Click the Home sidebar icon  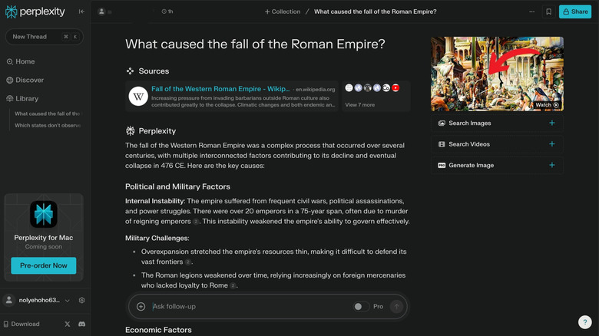pyautogui.click(x=9, y=61)
